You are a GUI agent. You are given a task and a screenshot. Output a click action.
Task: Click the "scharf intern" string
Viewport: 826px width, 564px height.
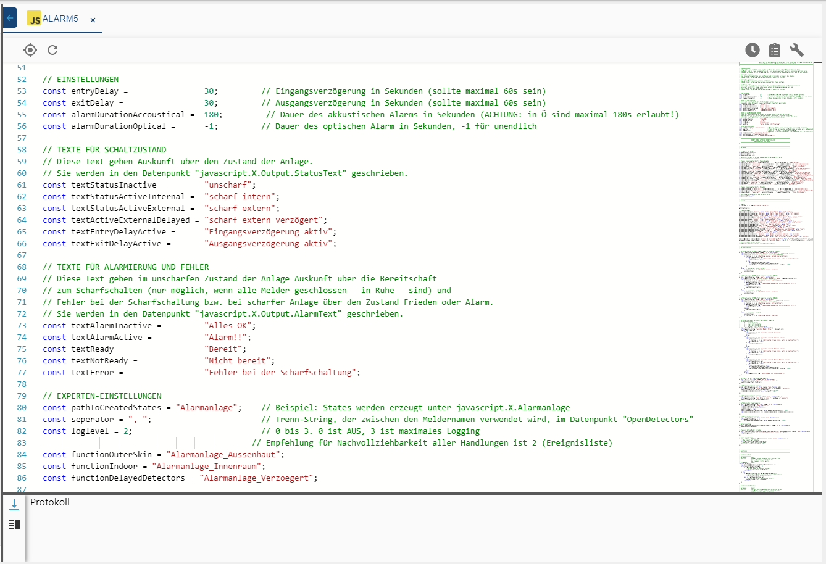click(240, 197)
